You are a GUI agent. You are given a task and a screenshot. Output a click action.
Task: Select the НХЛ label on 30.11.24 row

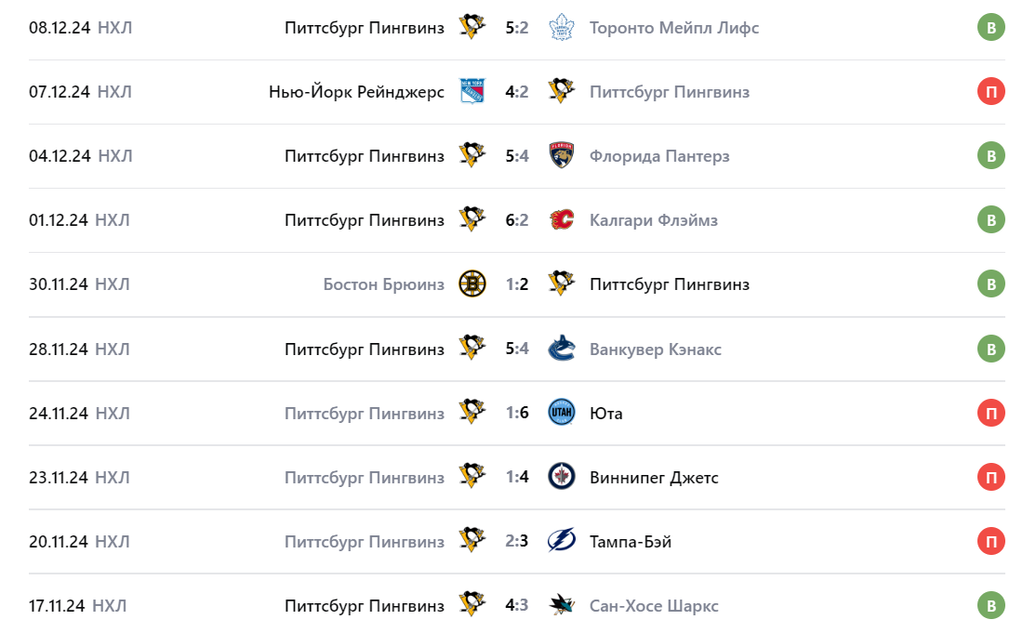[x=113, y=284]
